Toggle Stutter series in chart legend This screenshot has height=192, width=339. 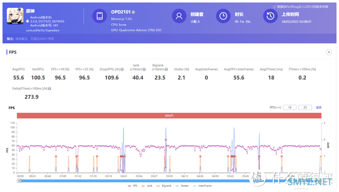182,186
